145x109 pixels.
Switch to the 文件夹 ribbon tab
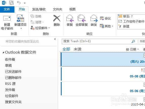point(58,9)
